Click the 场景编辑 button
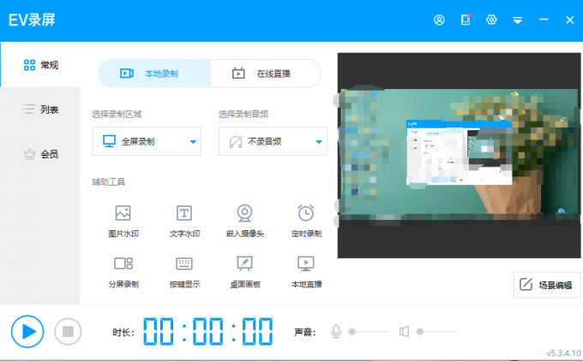Image resolution: width=583 pixels, height=361 pixels. 547,285
